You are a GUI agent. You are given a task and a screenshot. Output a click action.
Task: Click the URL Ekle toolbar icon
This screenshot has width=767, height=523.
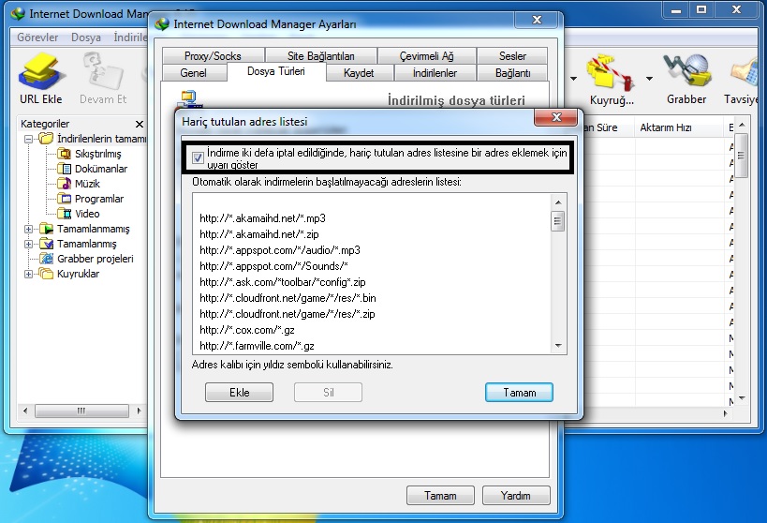click(41, 71)
